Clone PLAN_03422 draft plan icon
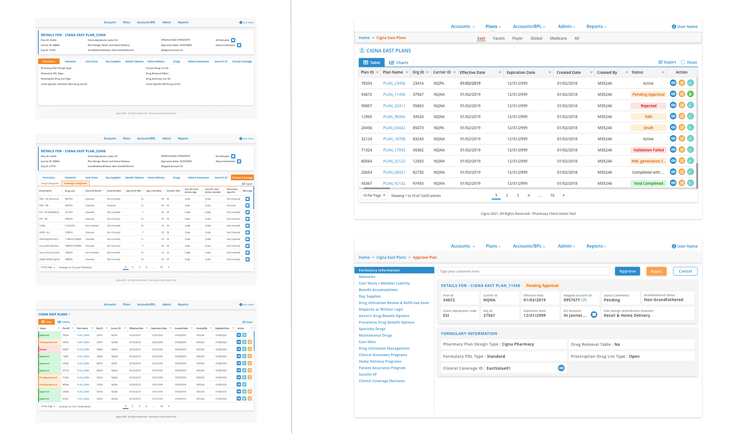 tap(691, 127)
